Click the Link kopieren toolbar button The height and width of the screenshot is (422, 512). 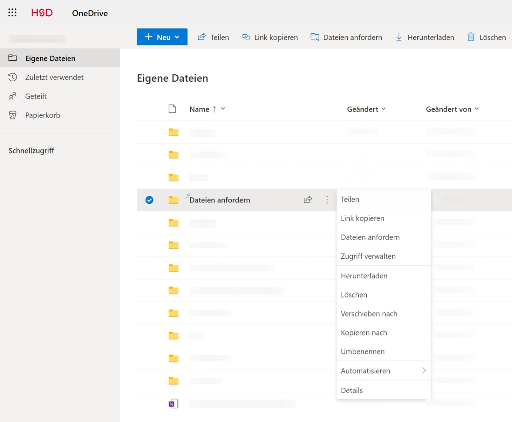coord(269,37)
